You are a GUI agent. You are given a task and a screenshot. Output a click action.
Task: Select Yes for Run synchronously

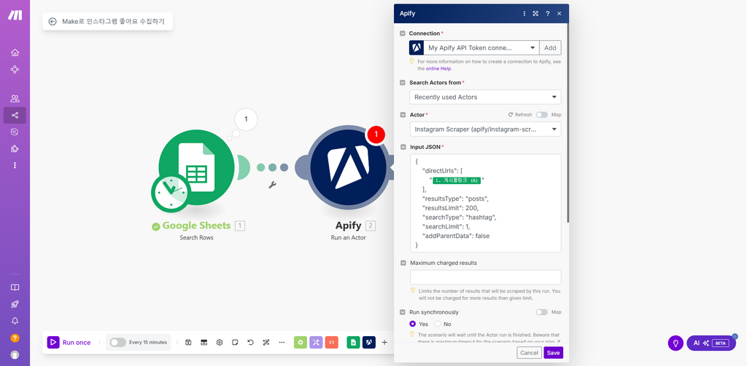[x=413, y=325]
